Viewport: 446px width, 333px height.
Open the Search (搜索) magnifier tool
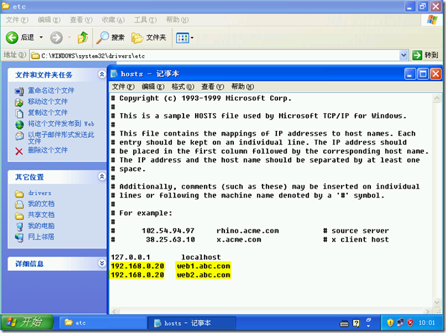coord(110,37)
